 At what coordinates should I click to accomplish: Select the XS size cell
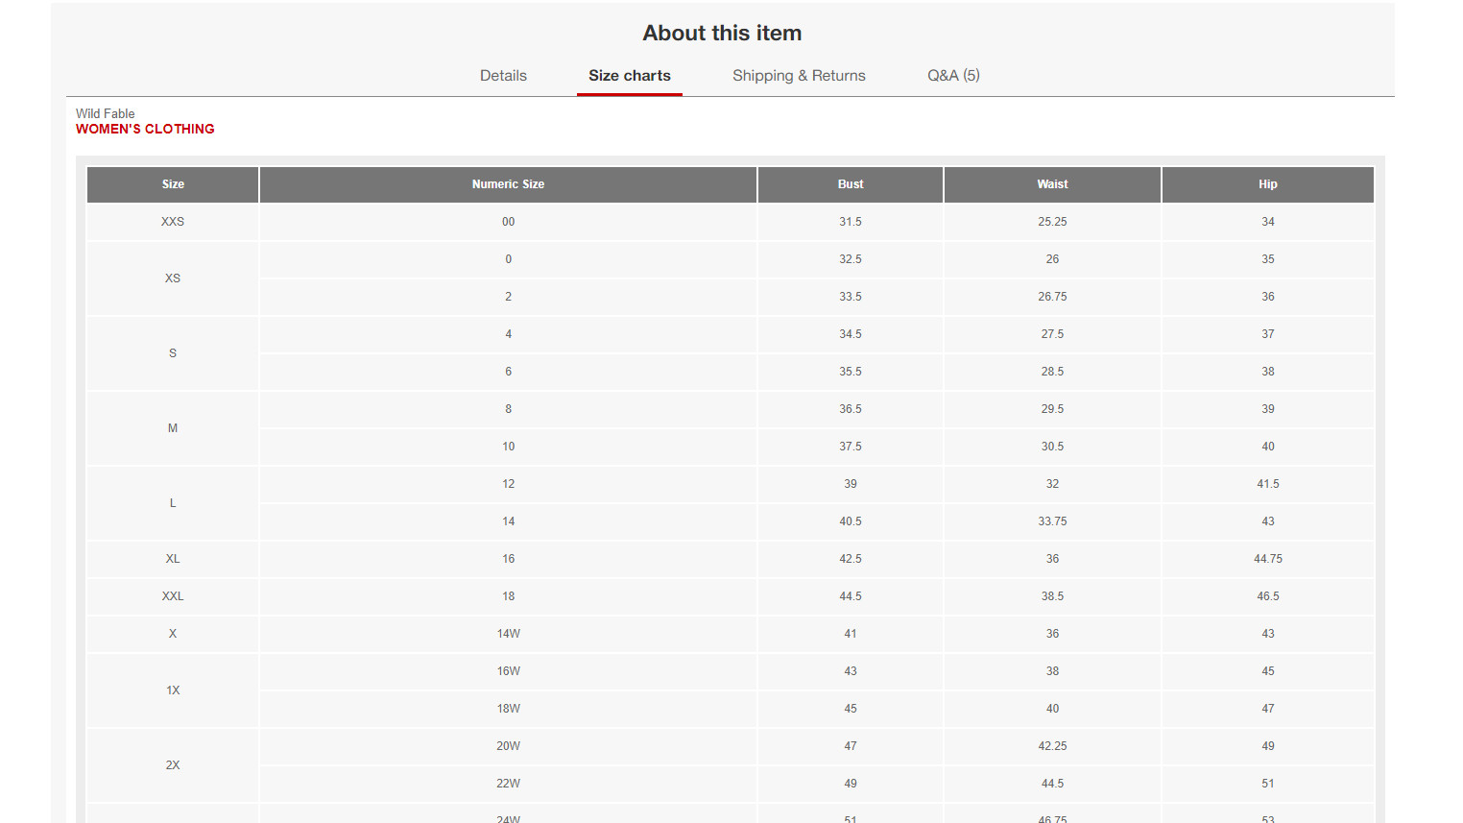tap(173, 278)
